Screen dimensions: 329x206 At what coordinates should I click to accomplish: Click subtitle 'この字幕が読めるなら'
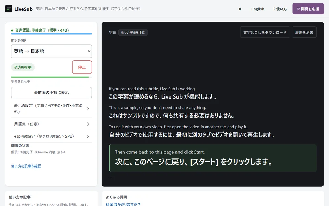tap(162, 97)
